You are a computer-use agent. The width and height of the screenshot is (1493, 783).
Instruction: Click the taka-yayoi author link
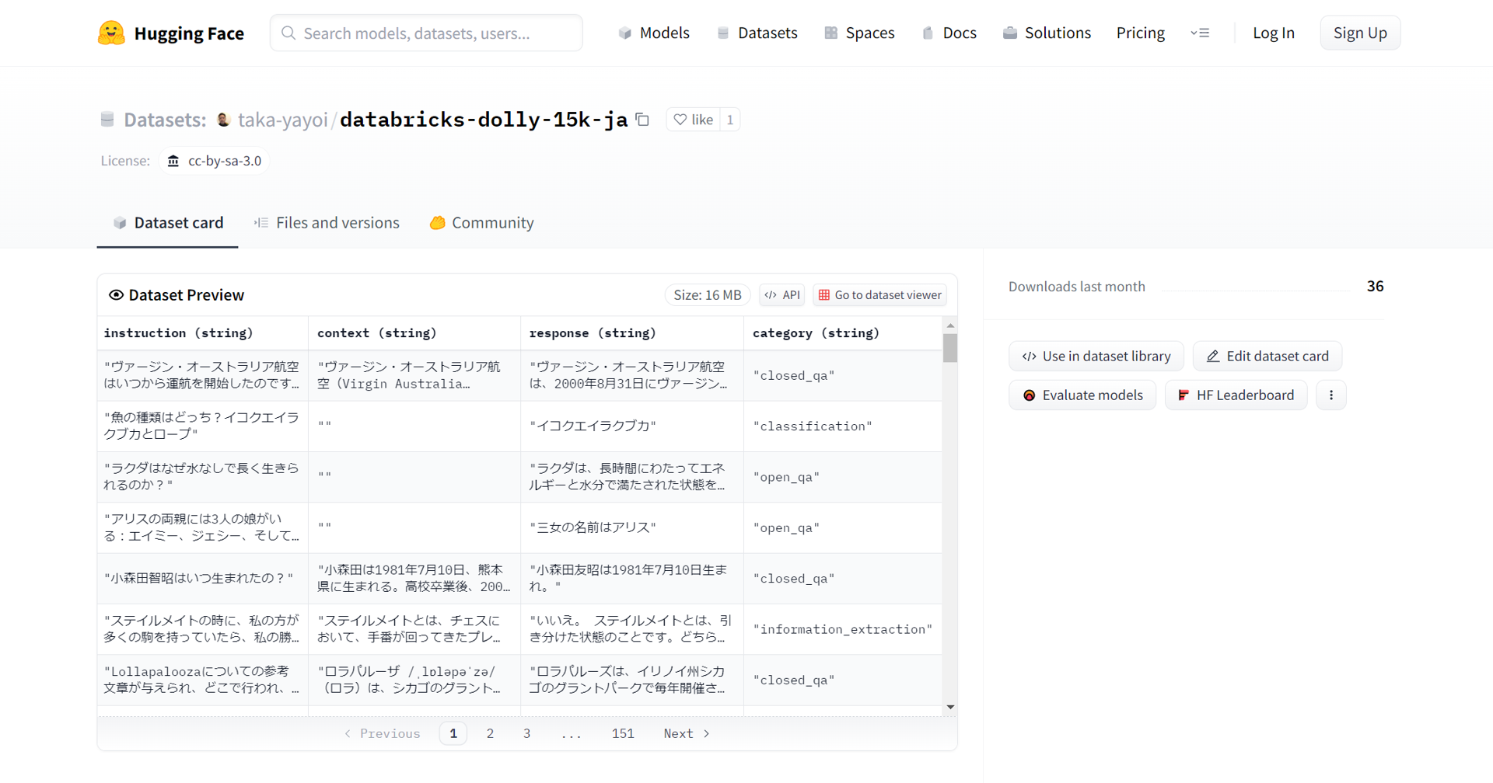click(x=283, y=120)
